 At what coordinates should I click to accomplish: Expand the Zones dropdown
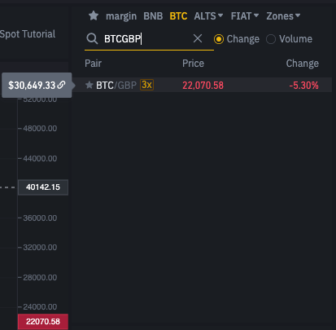(283, 16)
